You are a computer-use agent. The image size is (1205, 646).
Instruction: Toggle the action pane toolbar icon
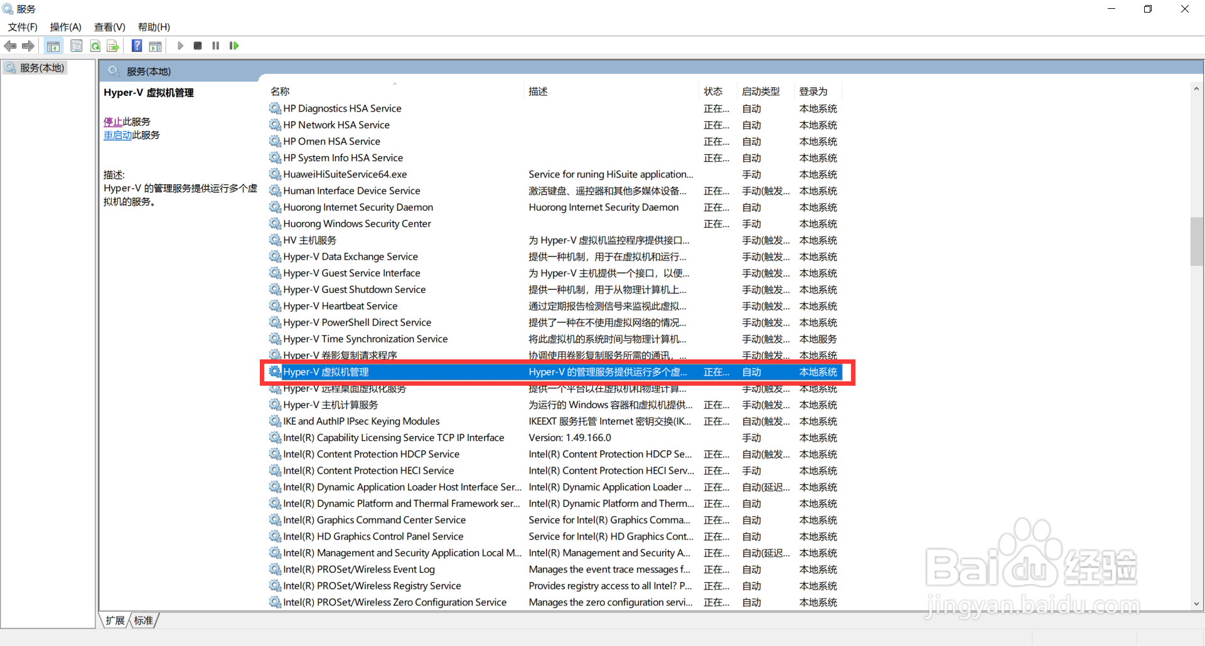[155, 46]
